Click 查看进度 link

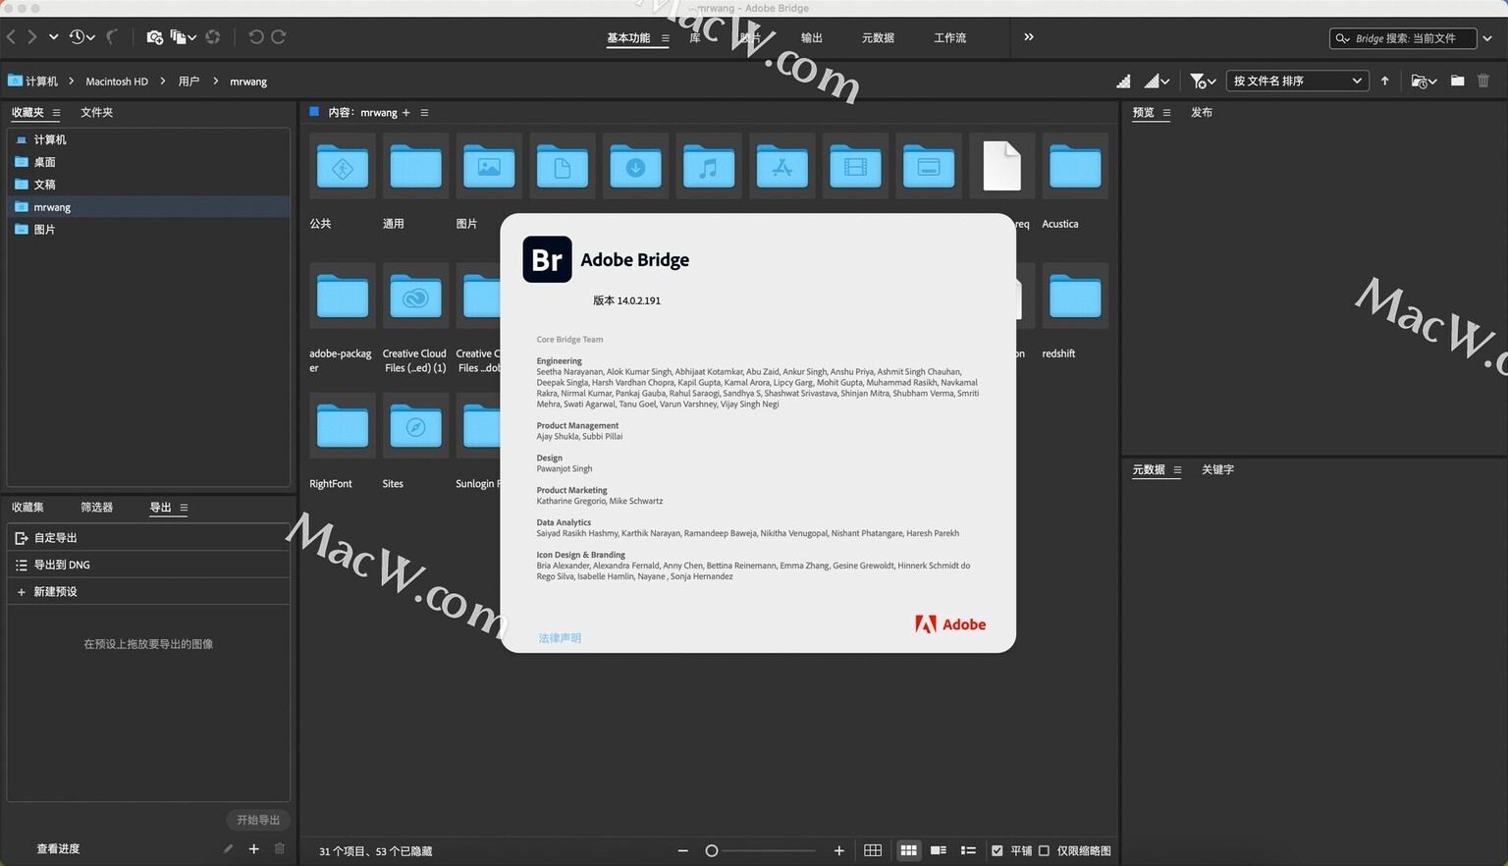point(58,849)
